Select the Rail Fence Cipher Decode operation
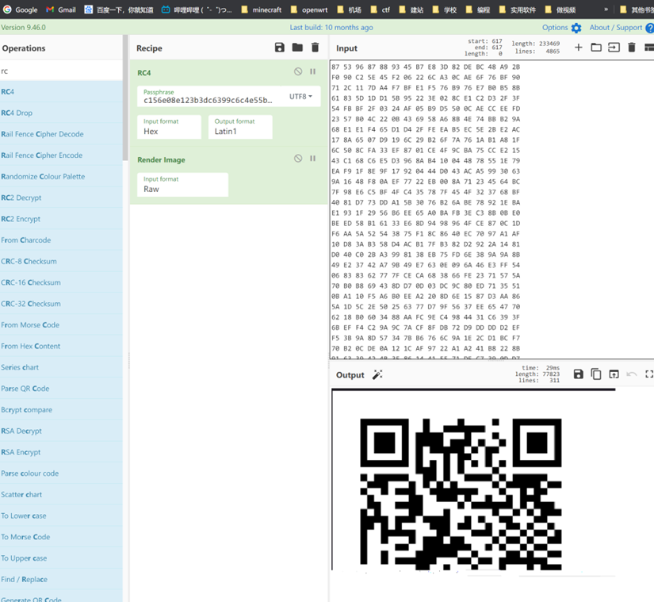The width and height of the screenshot is (654, 602). tap(61, 134)
